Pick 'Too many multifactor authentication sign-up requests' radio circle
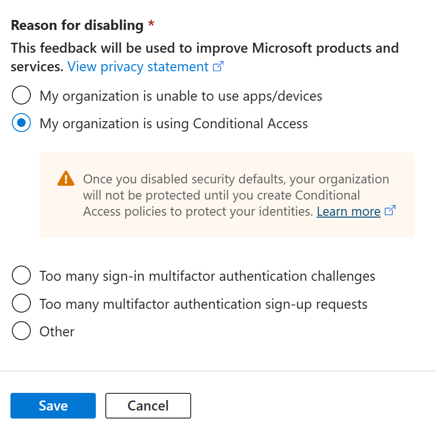Viewport: 436px width, 429px height. [21, 303]
